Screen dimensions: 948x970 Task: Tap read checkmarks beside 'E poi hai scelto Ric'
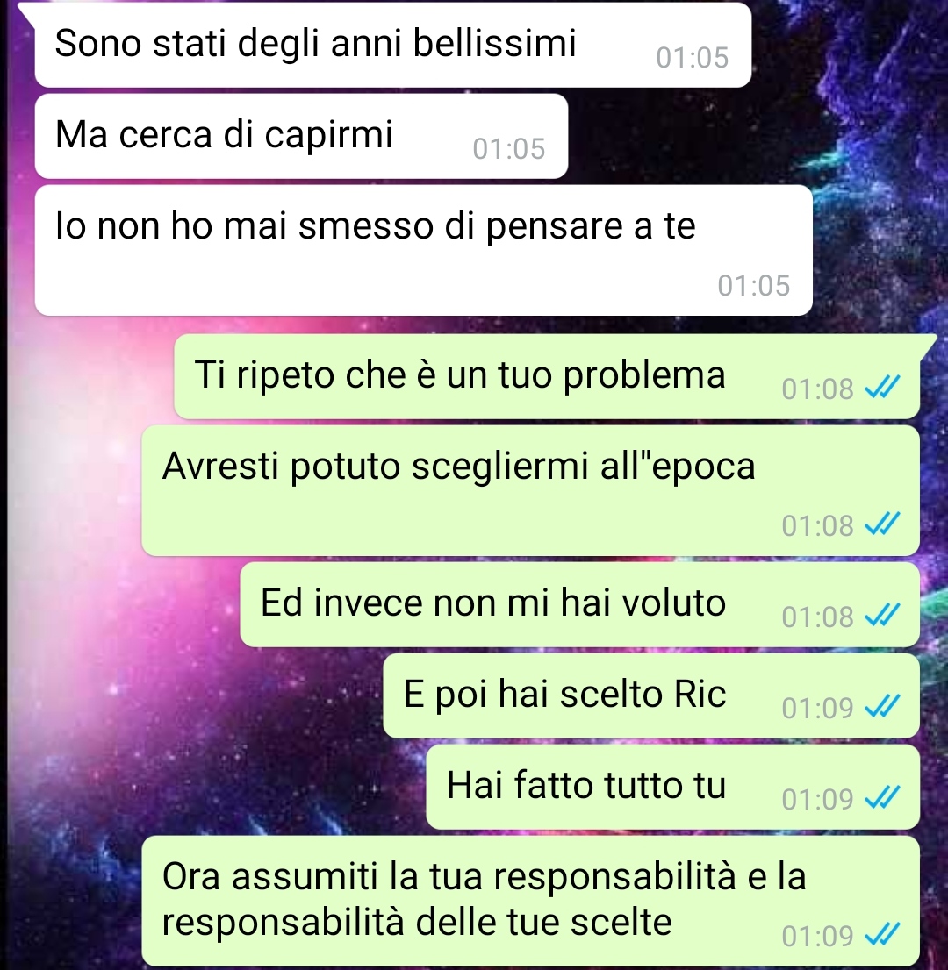(x=882, y=707)
